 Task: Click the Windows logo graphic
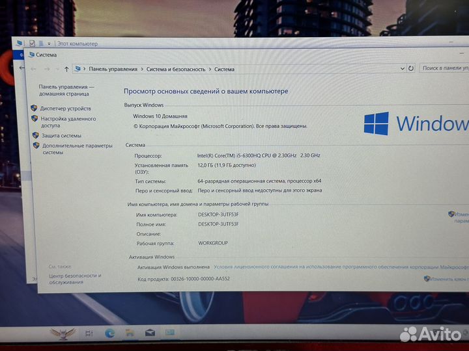click(x=377, y=123)
